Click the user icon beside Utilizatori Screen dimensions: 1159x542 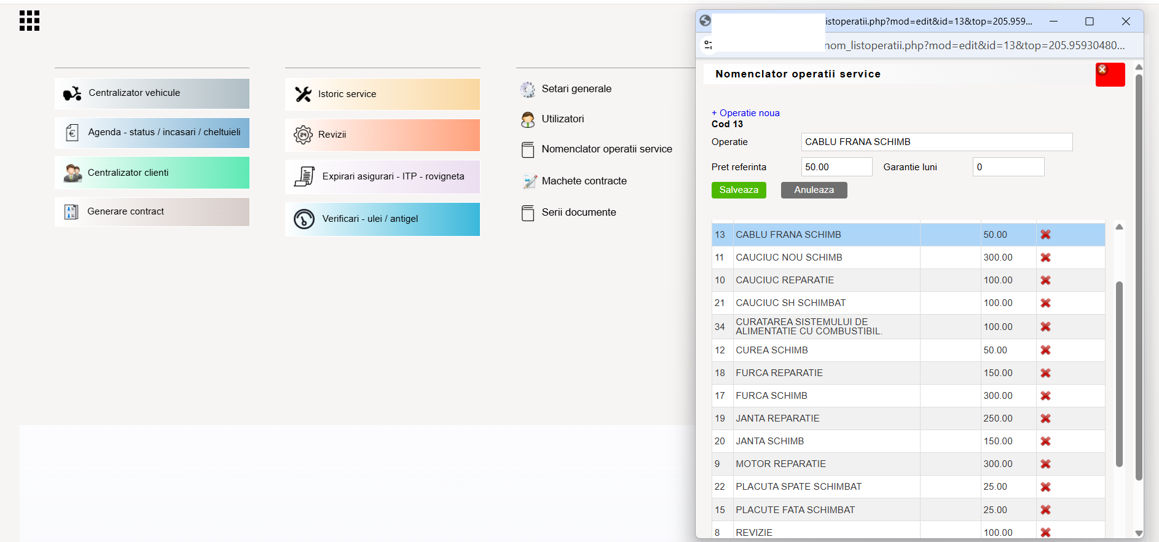pos(528,119)
